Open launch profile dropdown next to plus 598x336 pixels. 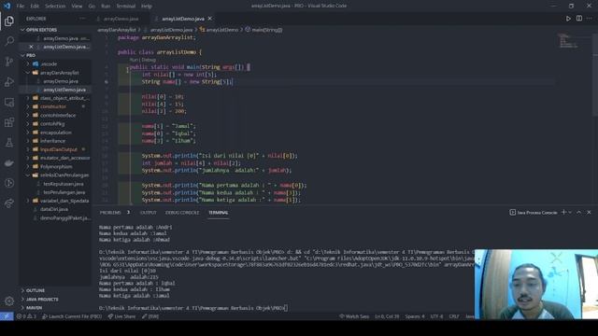click(570, 212)
